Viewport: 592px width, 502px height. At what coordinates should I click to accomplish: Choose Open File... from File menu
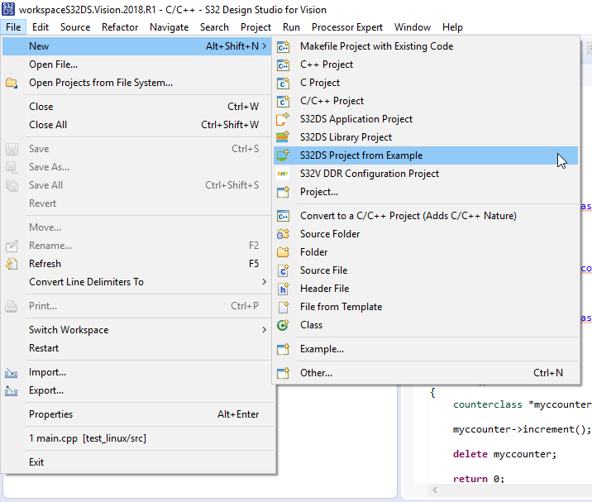point(137,65)
